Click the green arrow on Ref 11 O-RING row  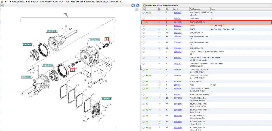[150, 75]
